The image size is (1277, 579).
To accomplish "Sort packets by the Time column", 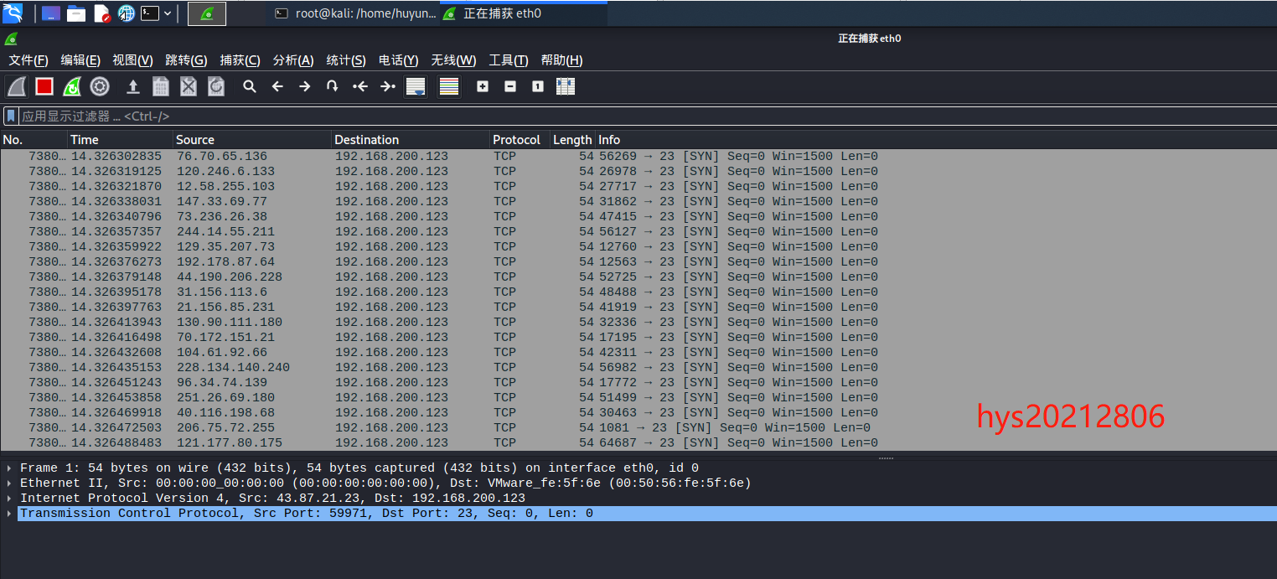I will click(x=120, y=140).
